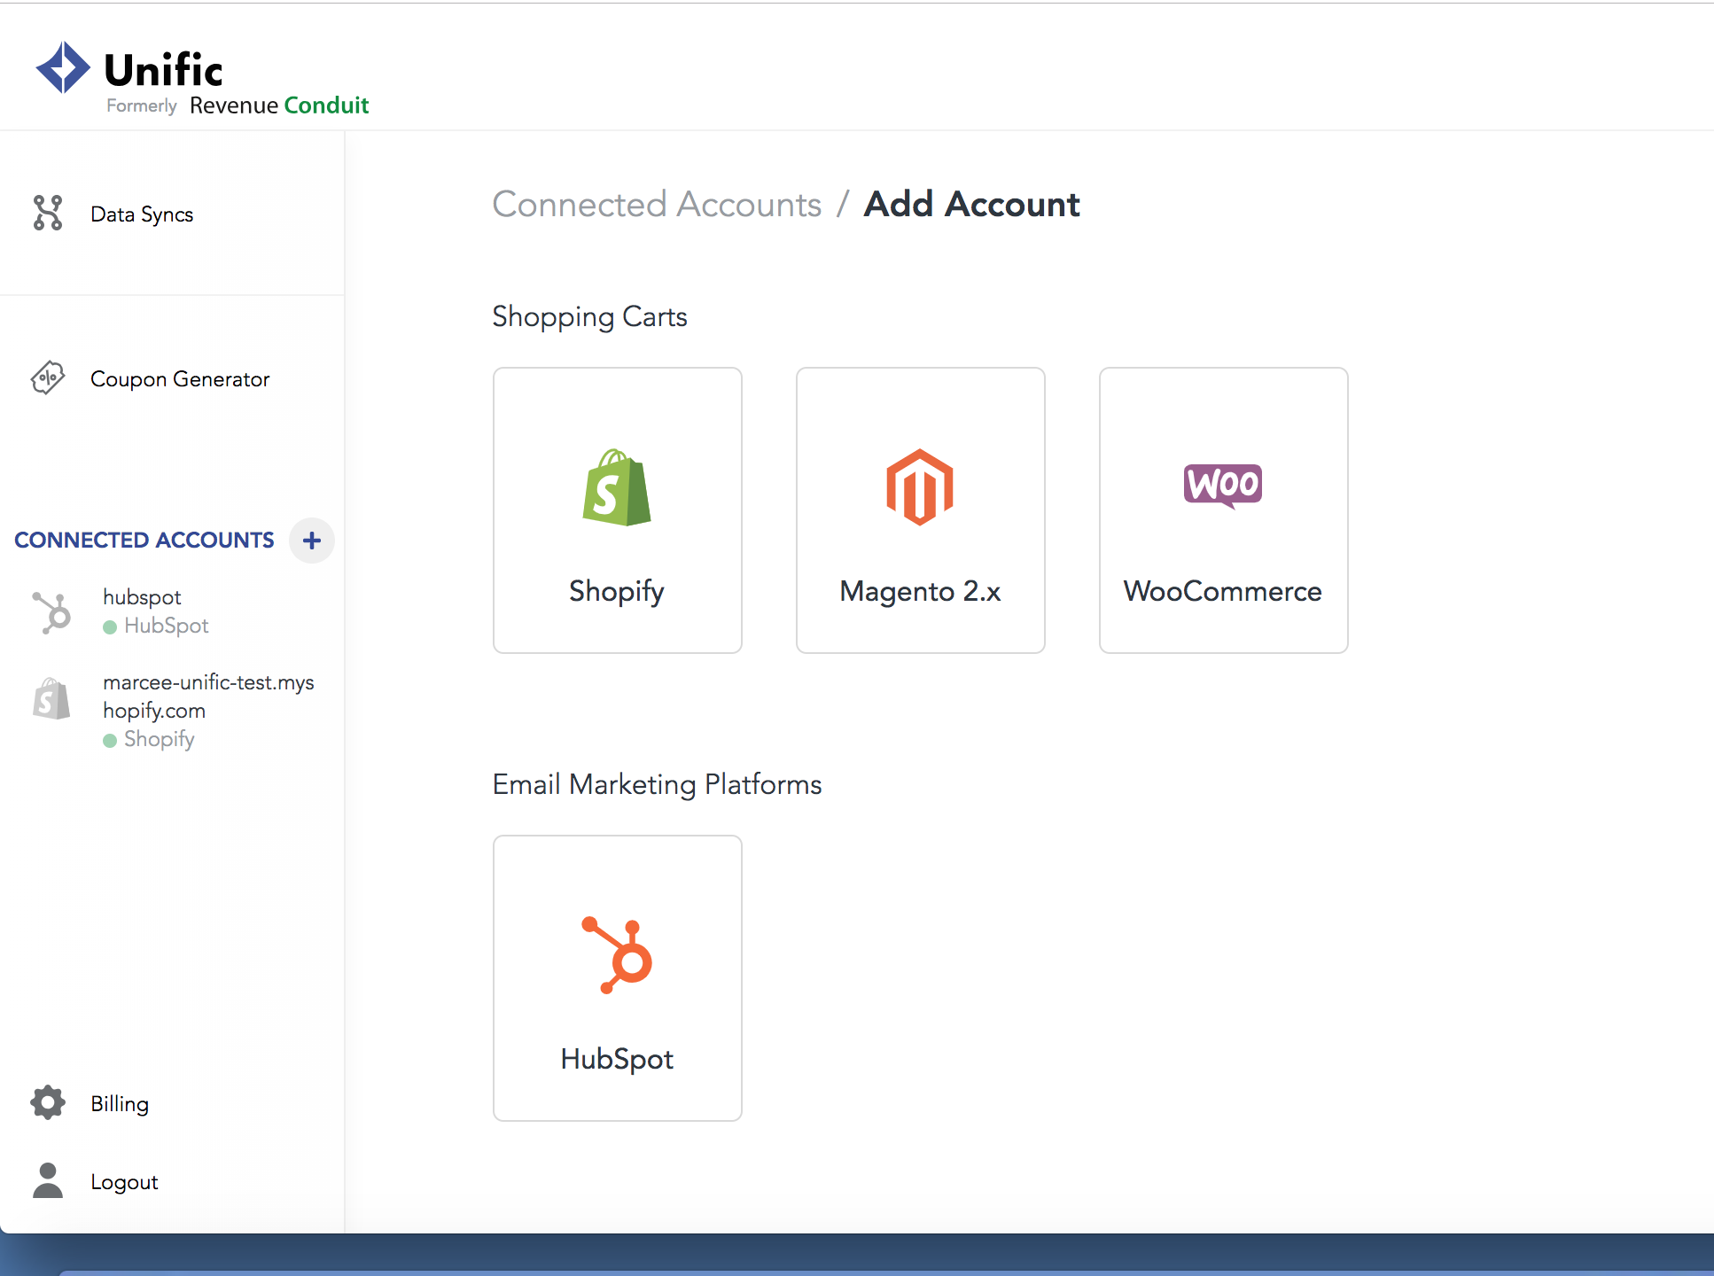Open Coupon Generator in sidebar
This screenshot has width=1714, height=1276.
coord(180,379)
